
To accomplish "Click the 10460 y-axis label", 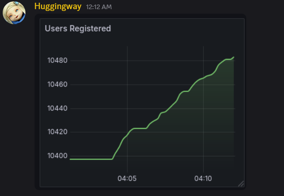I will click(57, 84).
